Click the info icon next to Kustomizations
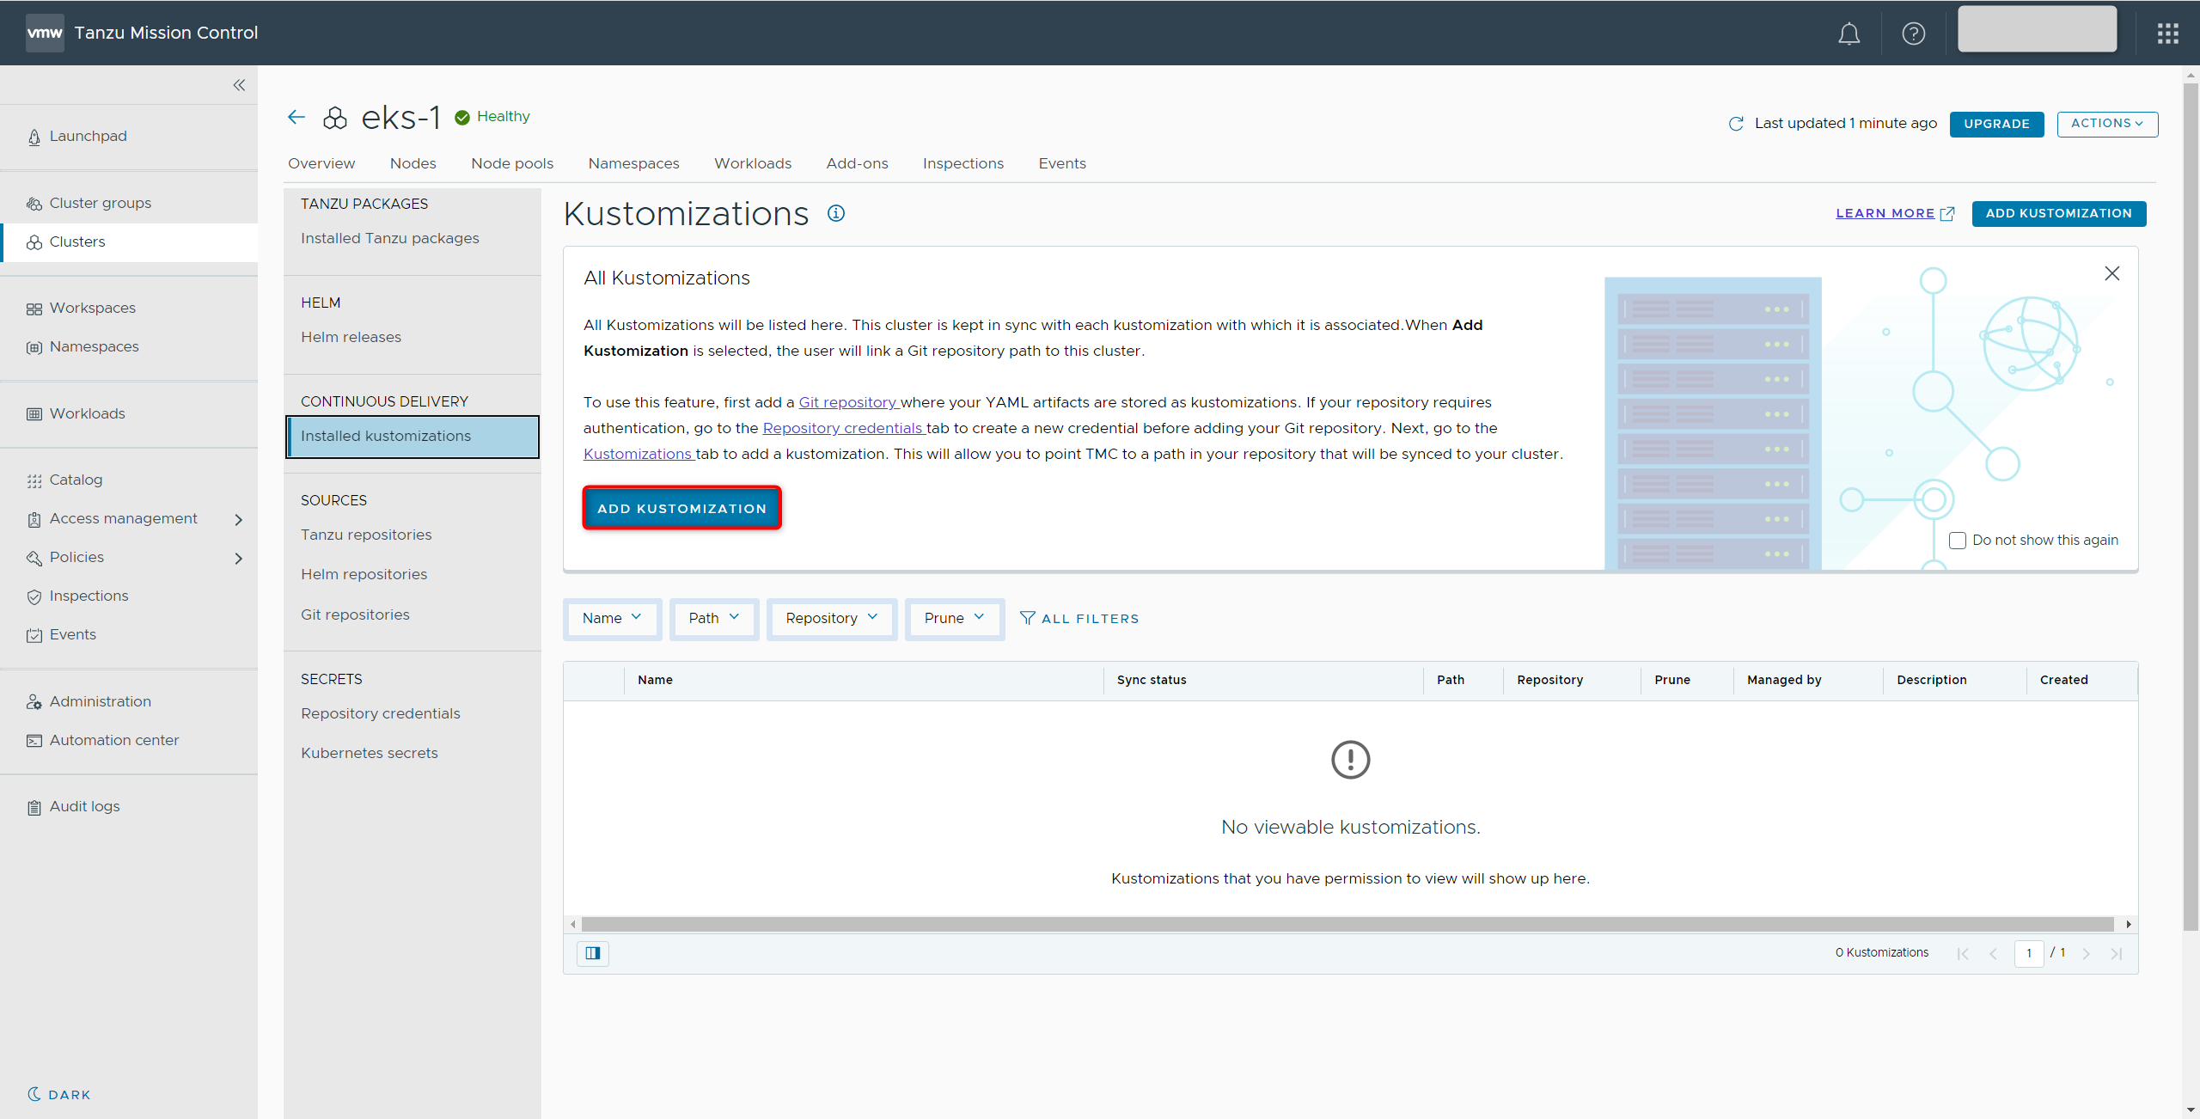 pos(836,213)
